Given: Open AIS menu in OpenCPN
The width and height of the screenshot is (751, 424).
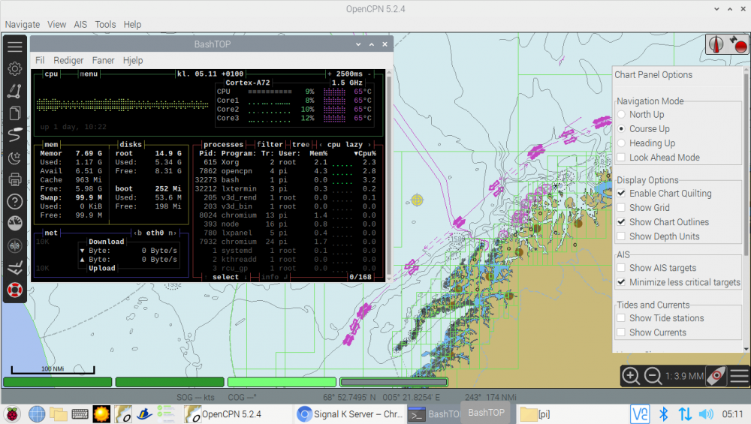Looking at the screenshot, I should 80,25.
